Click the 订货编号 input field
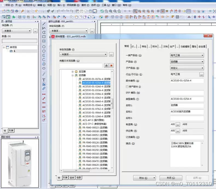Screen dimensions: 216x189 pos(187,137)
